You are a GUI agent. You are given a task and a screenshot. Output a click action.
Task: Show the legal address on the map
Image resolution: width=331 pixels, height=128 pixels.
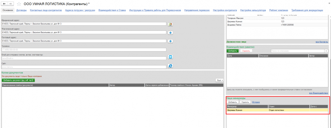171,24
